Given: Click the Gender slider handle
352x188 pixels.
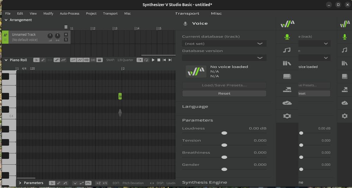Looking at the screenshot, I should coord(224,169).
